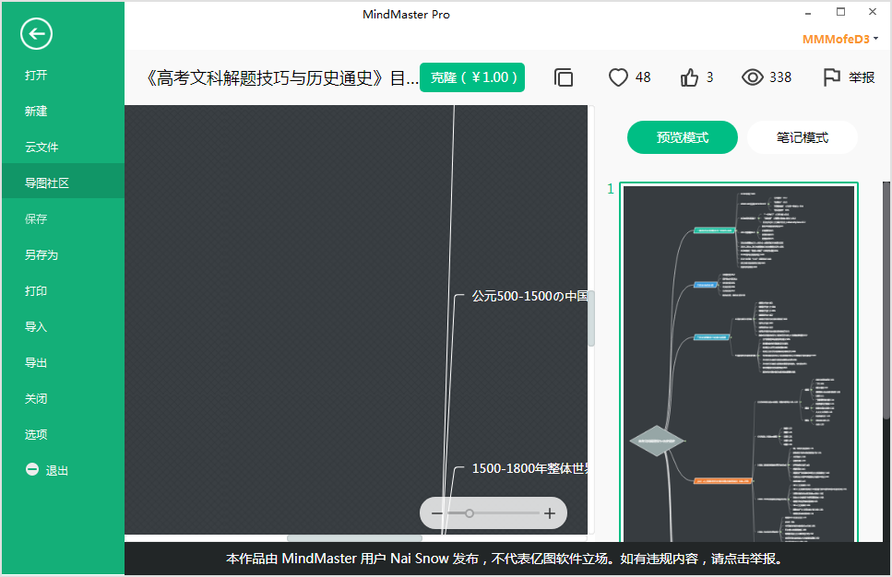Like the map with the thumbs-up icon
The height and width of the screenshot is (577, 892).
[x=689, y=77]
